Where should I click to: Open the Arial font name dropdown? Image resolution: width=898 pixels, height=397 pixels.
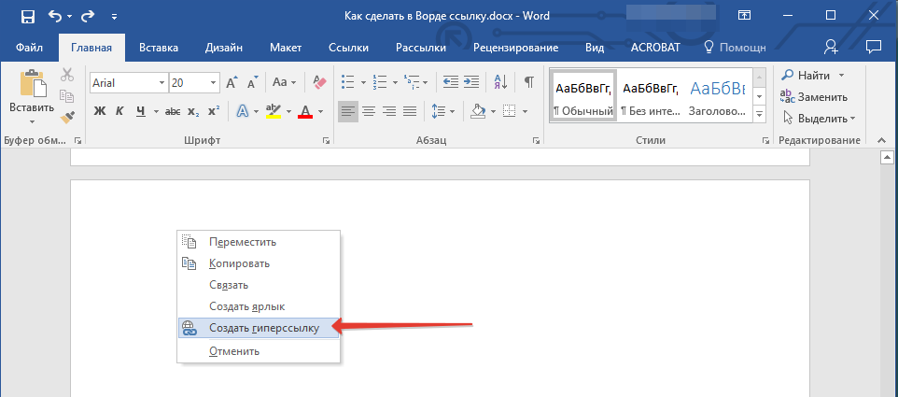[x=161, y=82]
